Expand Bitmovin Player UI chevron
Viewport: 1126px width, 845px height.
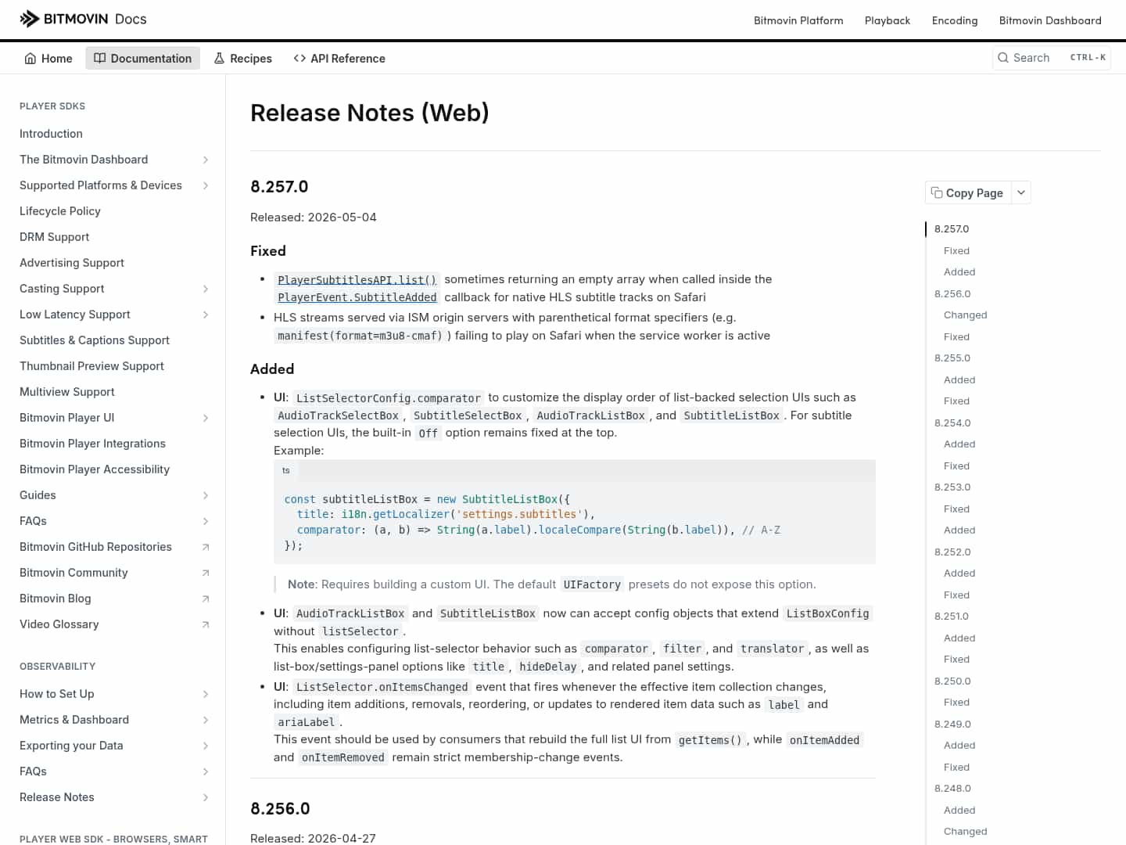pos(206,418)
